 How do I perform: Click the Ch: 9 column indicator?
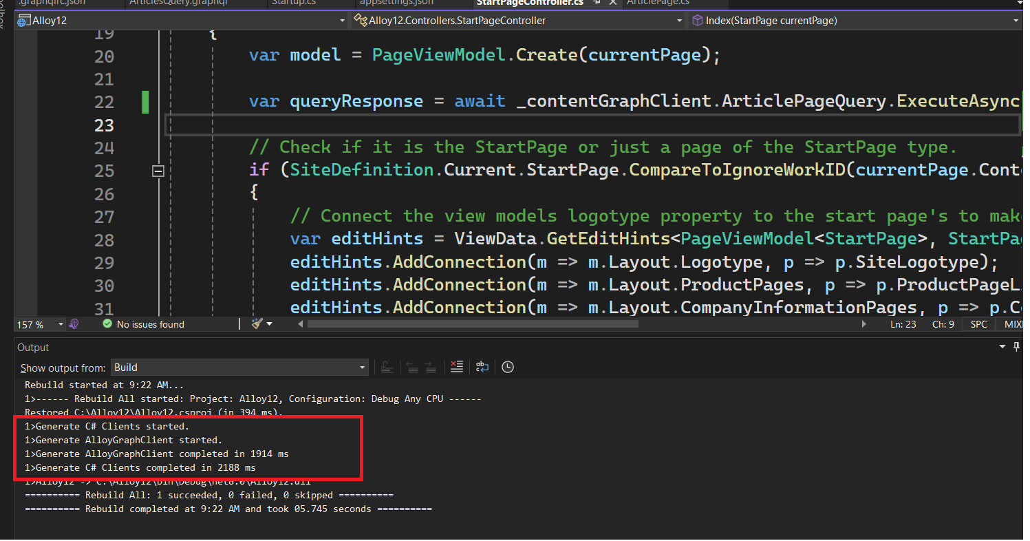tap(943, 324)
